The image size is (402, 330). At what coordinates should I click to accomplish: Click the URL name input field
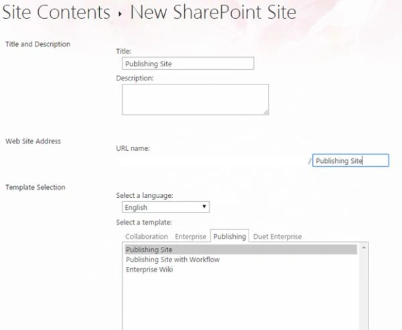tap(350, 160)
